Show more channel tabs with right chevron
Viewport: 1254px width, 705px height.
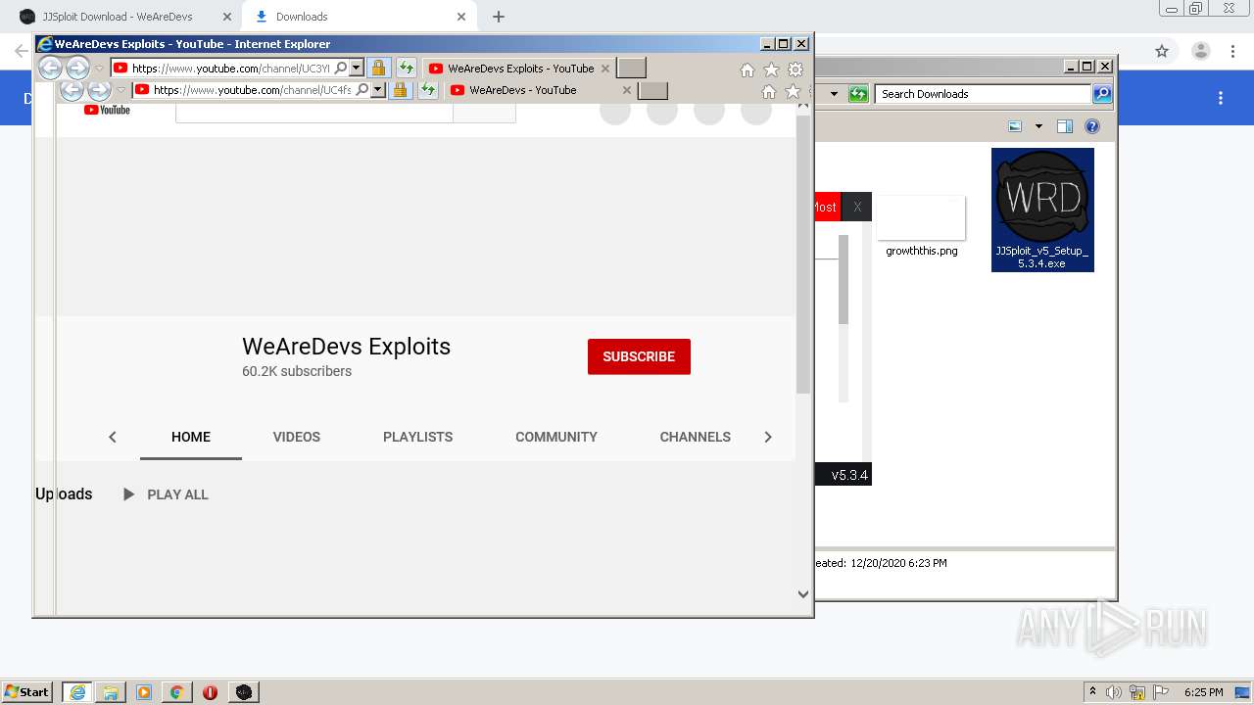pyautogui.click(x=768, y=437)
